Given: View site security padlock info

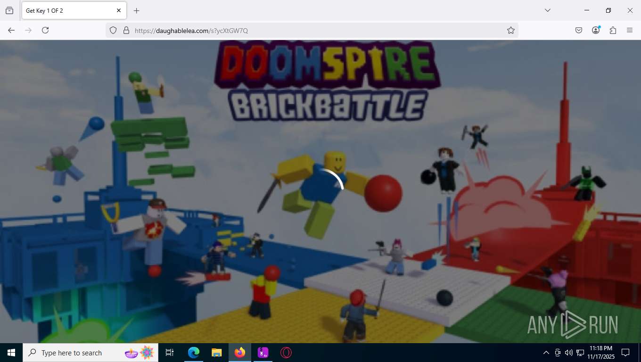Looking at the screenshot, I should coord(126,30).
